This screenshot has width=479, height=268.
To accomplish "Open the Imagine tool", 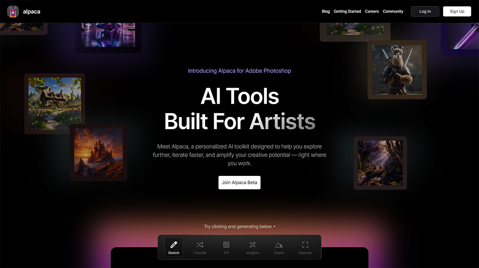I will pos(252,247).
